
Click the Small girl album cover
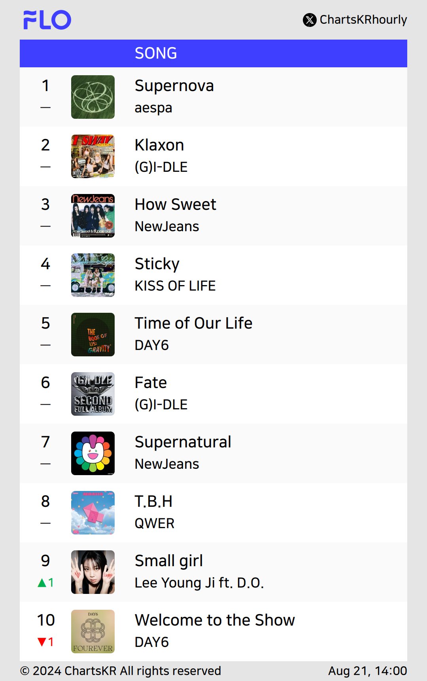pos(93,572)
